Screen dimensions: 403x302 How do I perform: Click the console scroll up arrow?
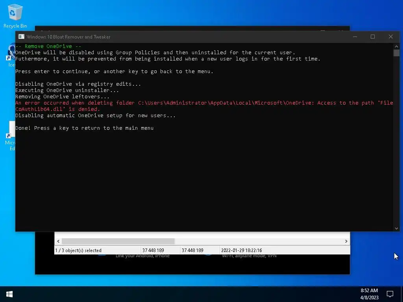tap(396, 46)
